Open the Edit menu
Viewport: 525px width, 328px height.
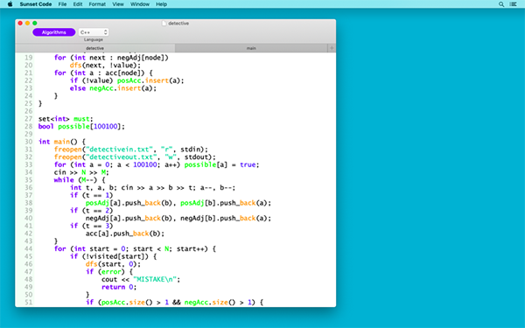click(78, 4)
